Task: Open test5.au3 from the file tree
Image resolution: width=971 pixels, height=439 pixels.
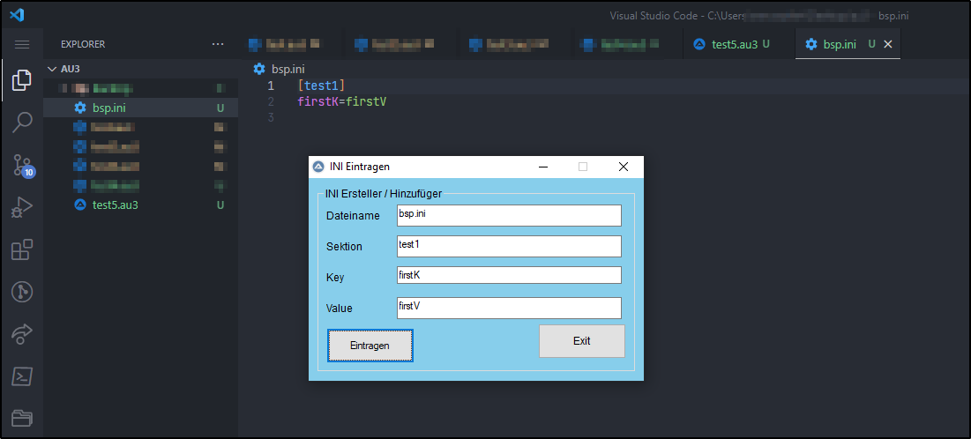Action: point(115,205)
